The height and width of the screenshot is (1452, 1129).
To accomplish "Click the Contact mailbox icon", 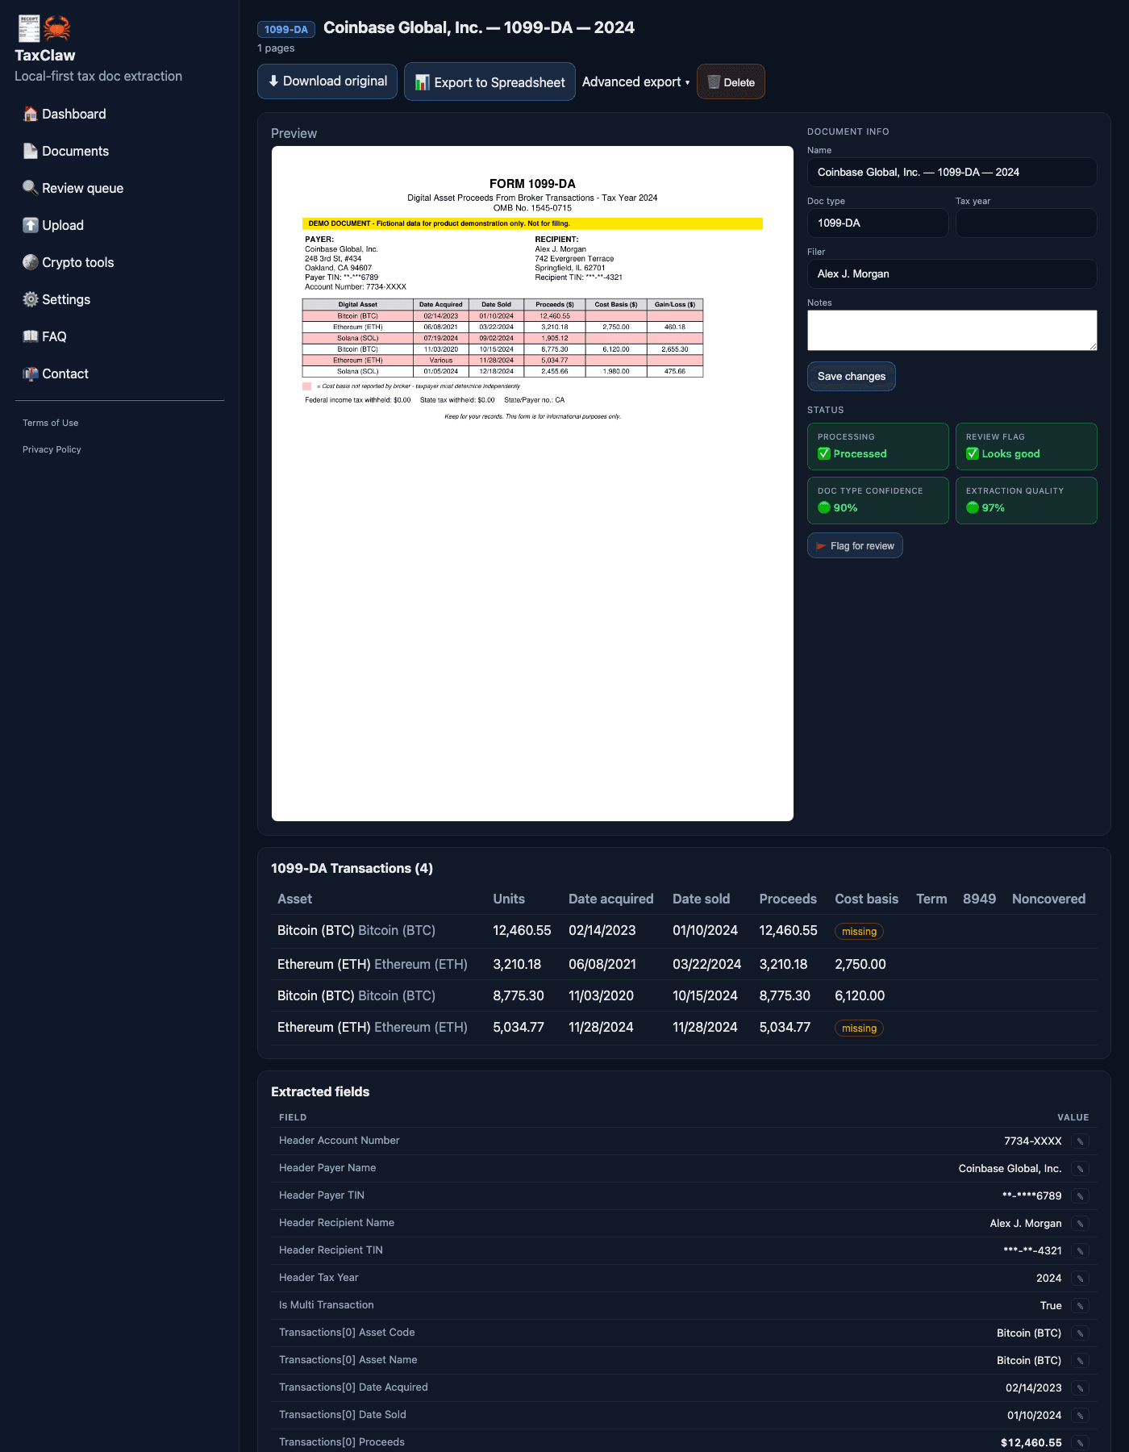I will pos(31,373).
